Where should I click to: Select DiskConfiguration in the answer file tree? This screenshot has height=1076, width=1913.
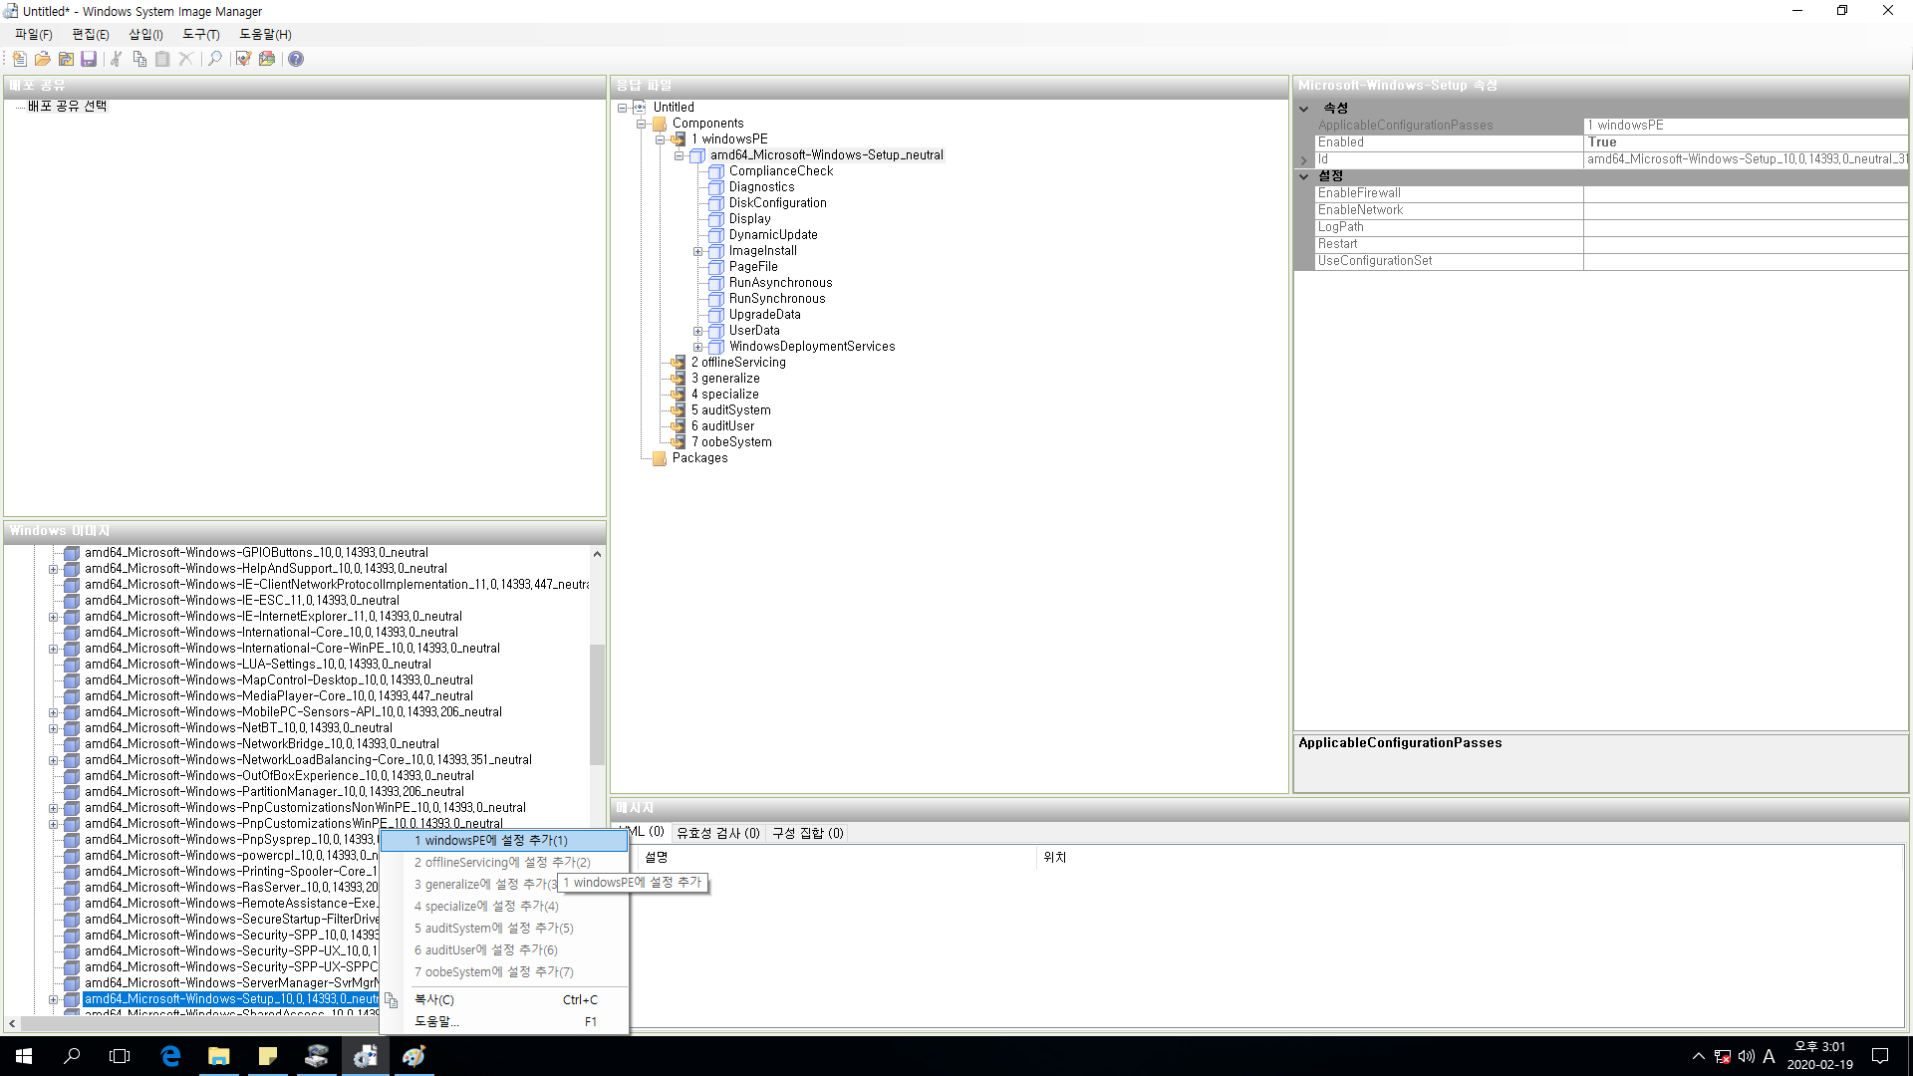click(x=777, y=203)
